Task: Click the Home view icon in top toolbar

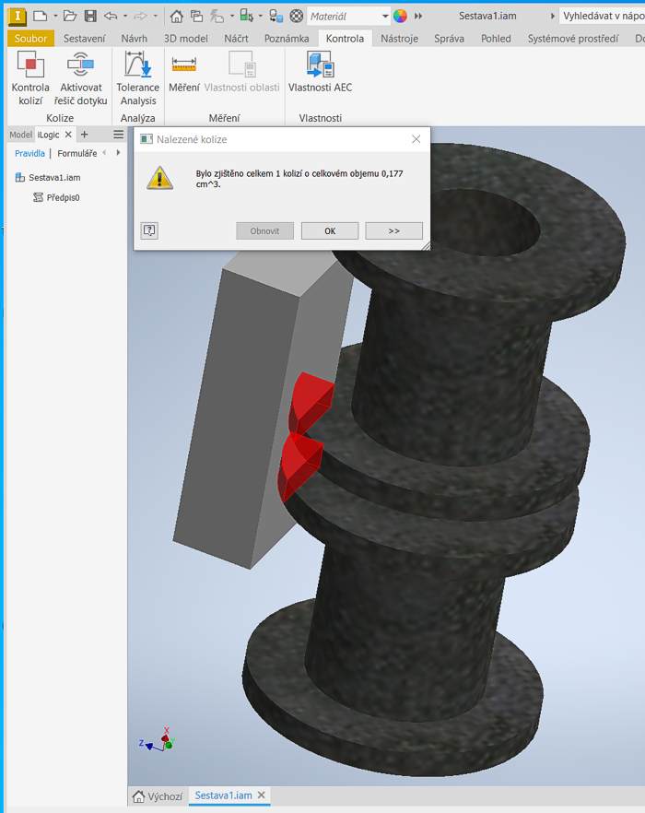Action: coord(177,16)
